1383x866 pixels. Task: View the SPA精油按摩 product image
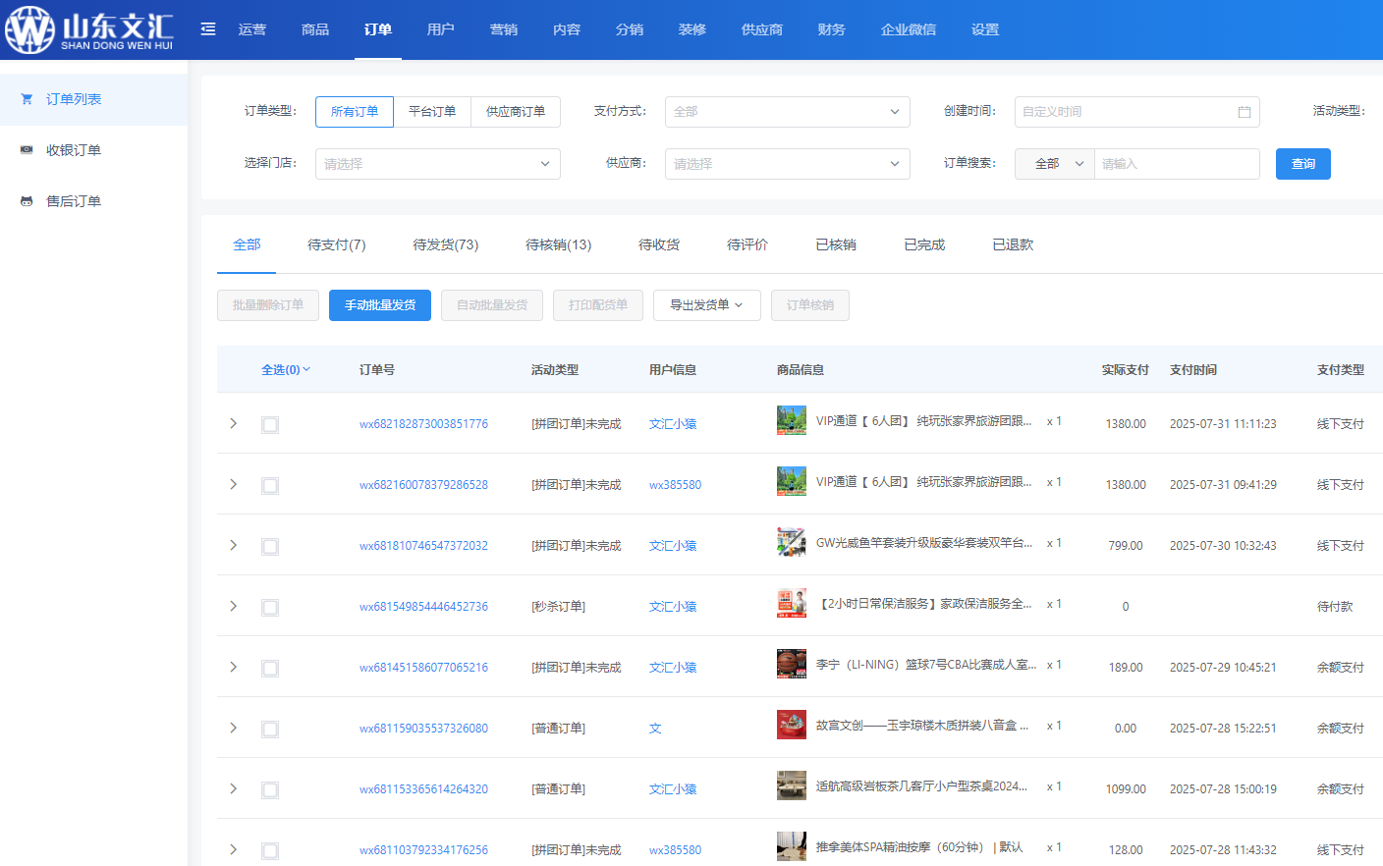point(792,846)
